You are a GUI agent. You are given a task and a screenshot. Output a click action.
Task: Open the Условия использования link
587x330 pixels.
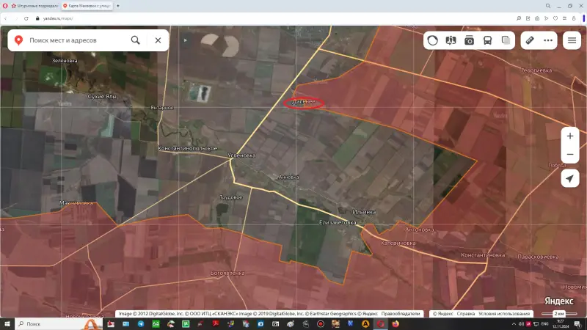coord(504,314)
